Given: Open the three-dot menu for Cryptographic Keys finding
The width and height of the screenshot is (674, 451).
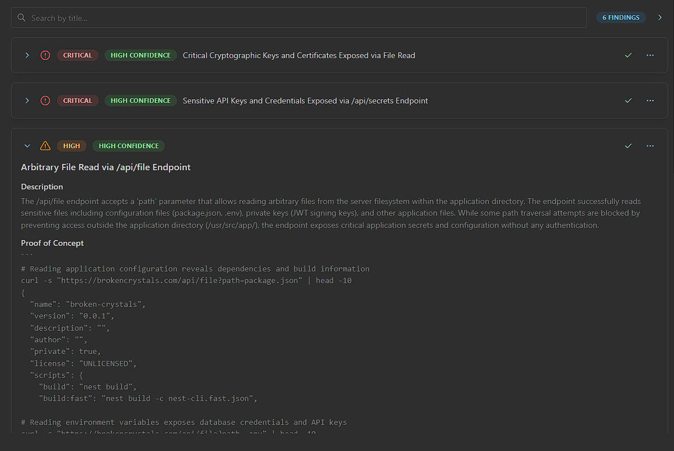Looking at the screenshot, I should (650, 55).
